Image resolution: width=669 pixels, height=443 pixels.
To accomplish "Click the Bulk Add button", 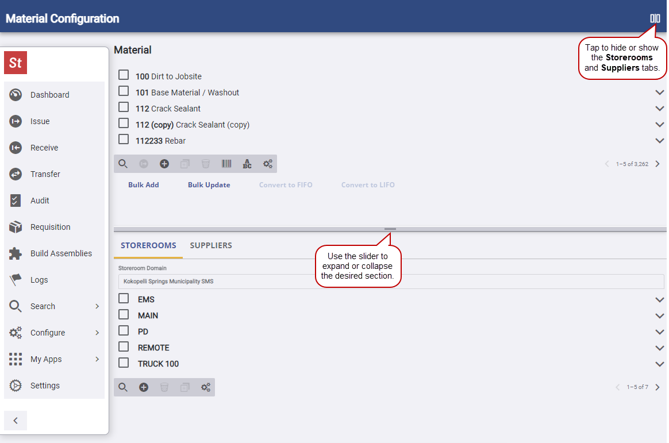I will click(144, 185).
